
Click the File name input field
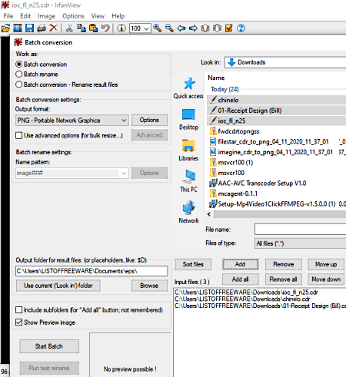300,229
